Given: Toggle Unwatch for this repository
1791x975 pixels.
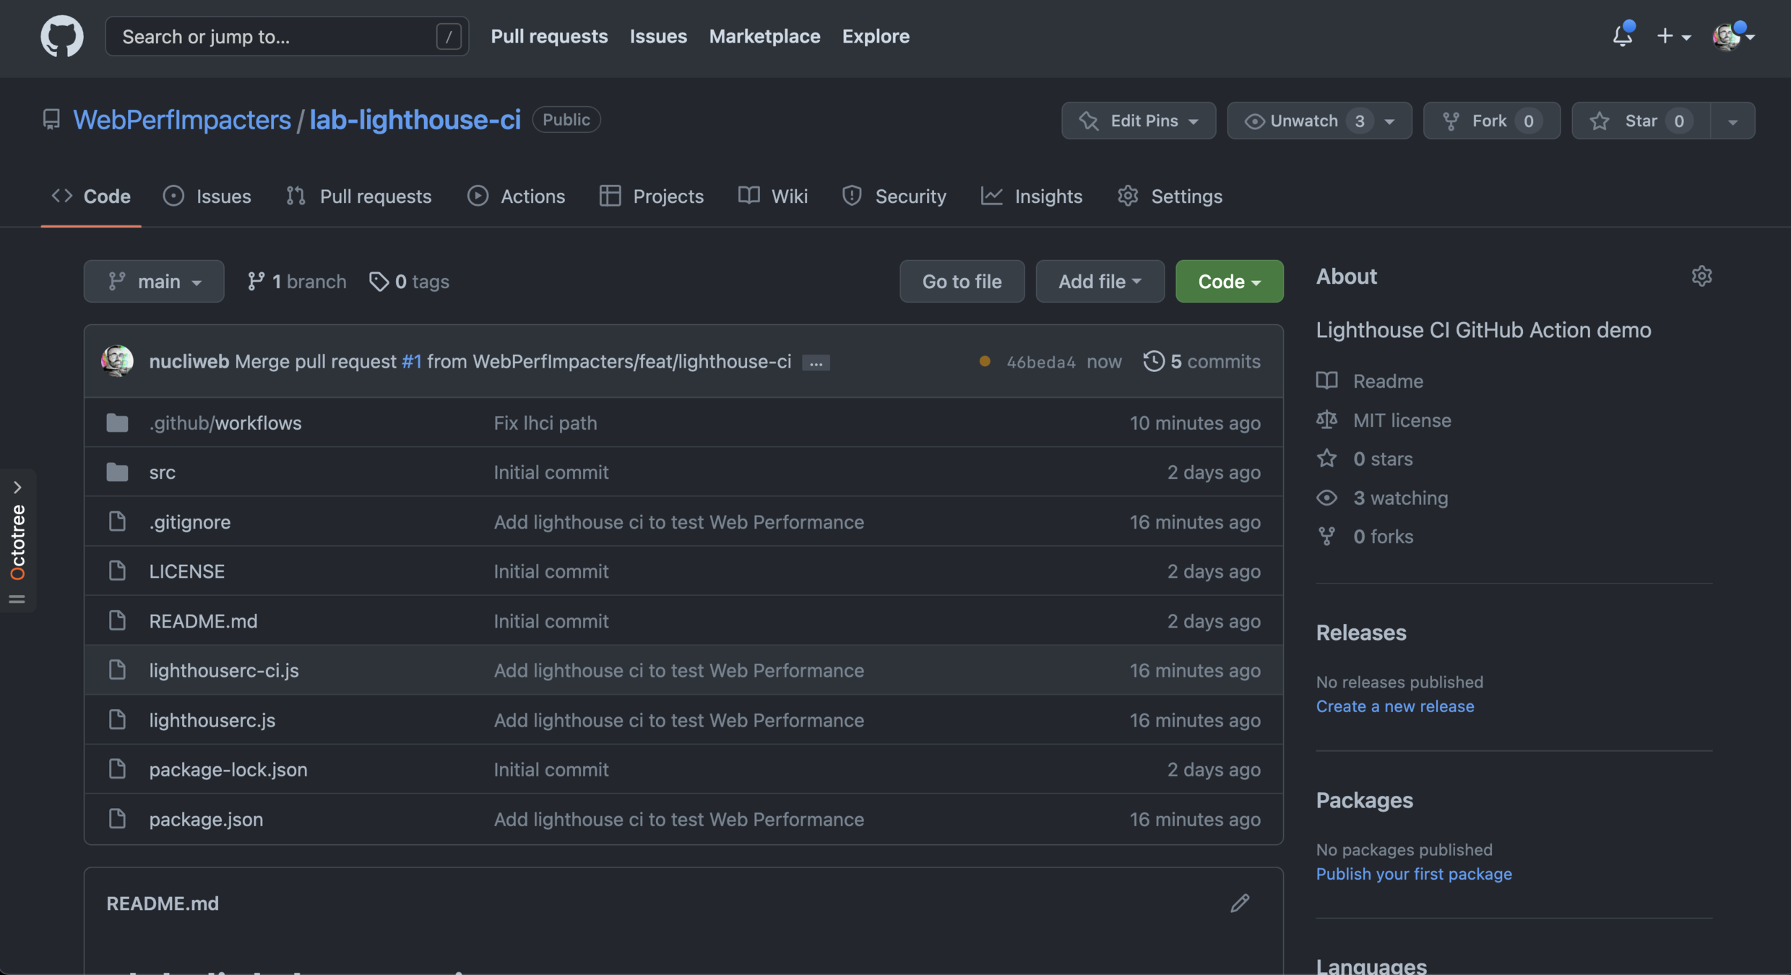Looking at the screenshot, I should [1303, 121].
